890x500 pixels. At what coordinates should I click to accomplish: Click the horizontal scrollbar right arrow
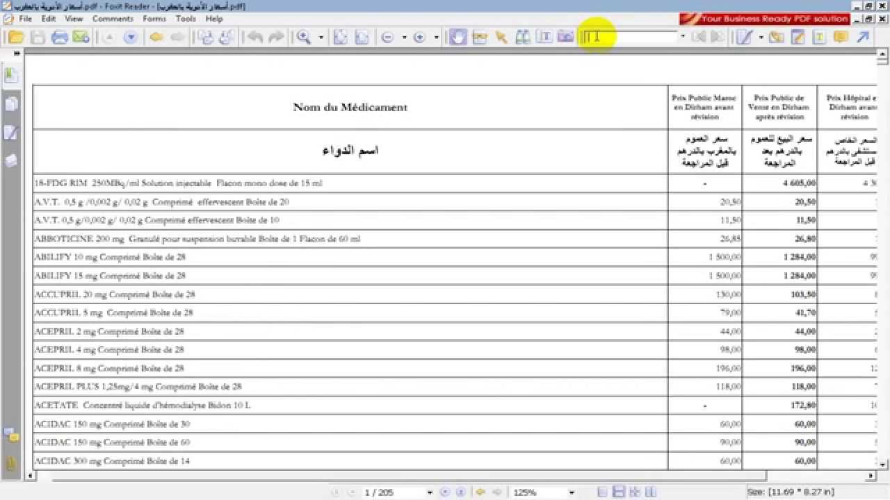click(871, 476)
